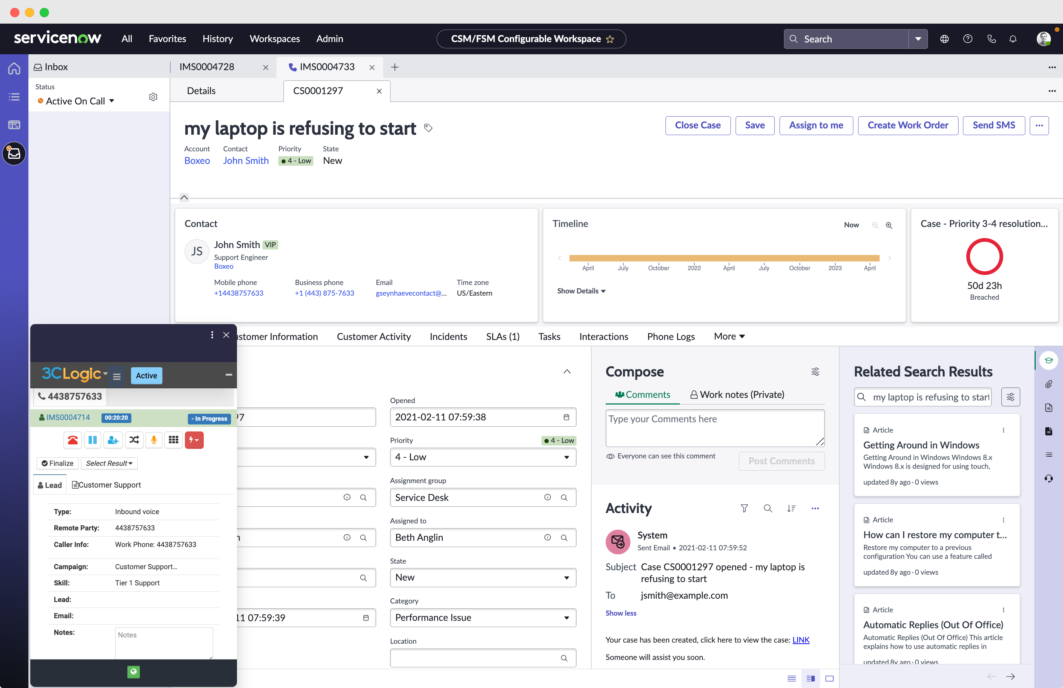Toggle favorite star for CSM/FSM Workspace
Screen dimensions: 1063x688
pyautogui.click(x=610, y=39)
